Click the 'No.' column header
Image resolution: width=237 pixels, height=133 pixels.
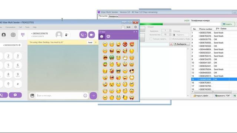(194, 29)
